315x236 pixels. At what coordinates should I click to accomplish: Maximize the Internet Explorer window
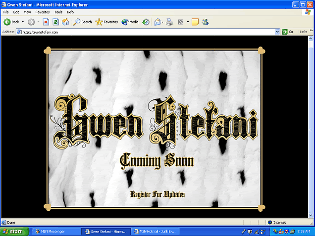(x=303, y=4)
